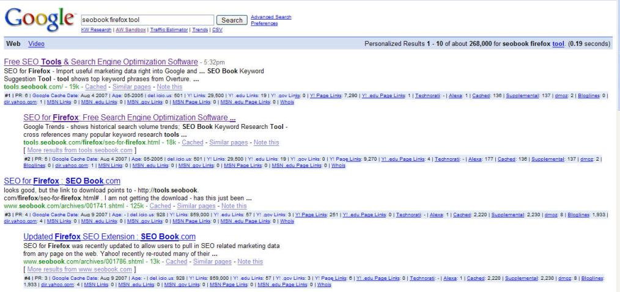Click MSN Page Links in result #2 data row

[x=241, y=165]
